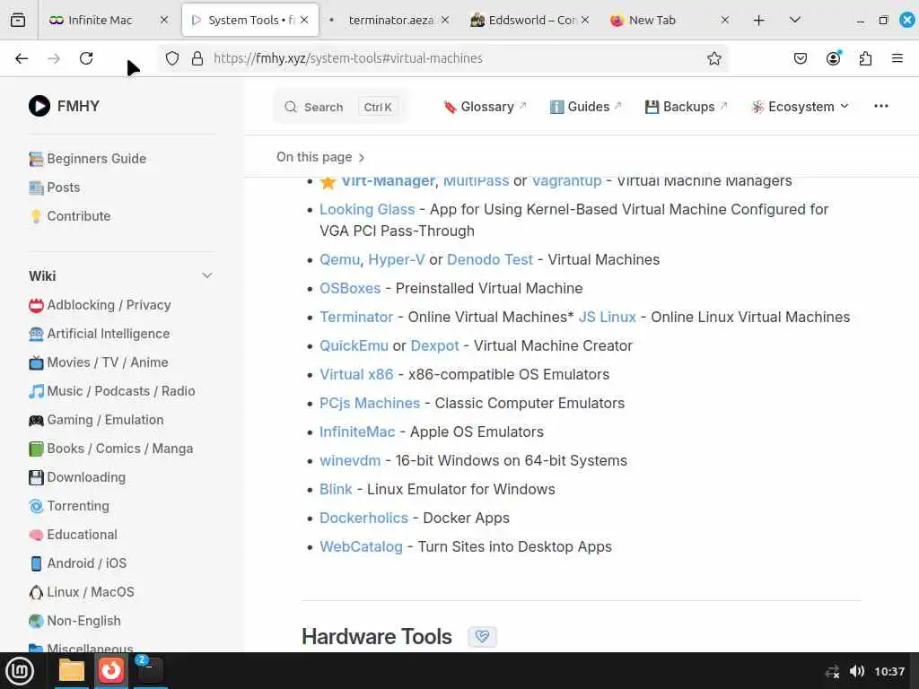The image size is (919, 689).
Task: Open the InfiniteMac link
Action: point(357,432)
